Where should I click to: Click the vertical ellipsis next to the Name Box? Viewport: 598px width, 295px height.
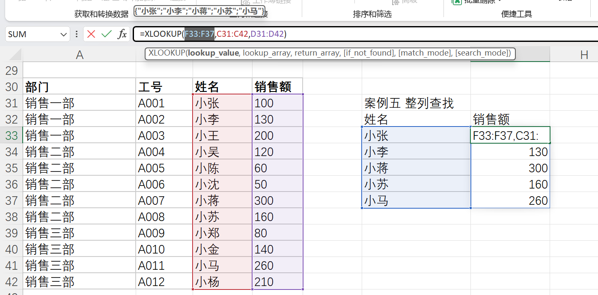pyautogui.click(x=77, y=34)
